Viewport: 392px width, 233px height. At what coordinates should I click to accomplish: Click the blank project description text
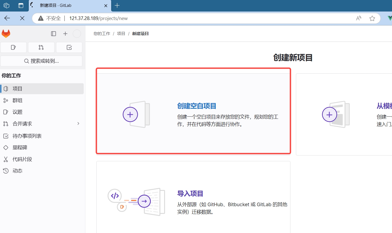pyautogui.click(x=228, y=120)
